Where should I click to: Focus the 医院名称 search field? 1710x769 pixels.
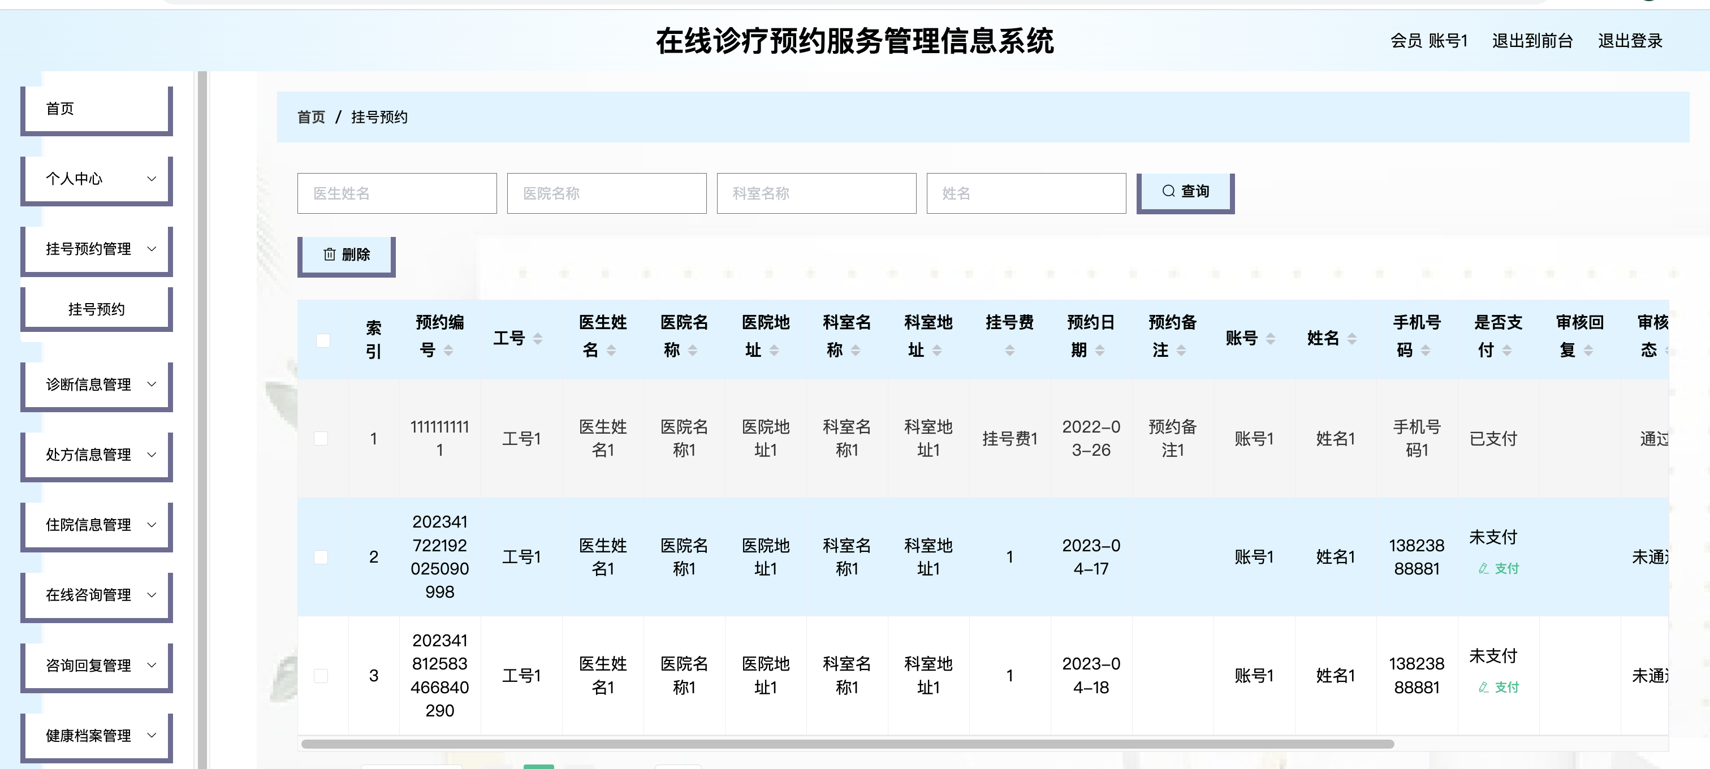click(607, 194)
